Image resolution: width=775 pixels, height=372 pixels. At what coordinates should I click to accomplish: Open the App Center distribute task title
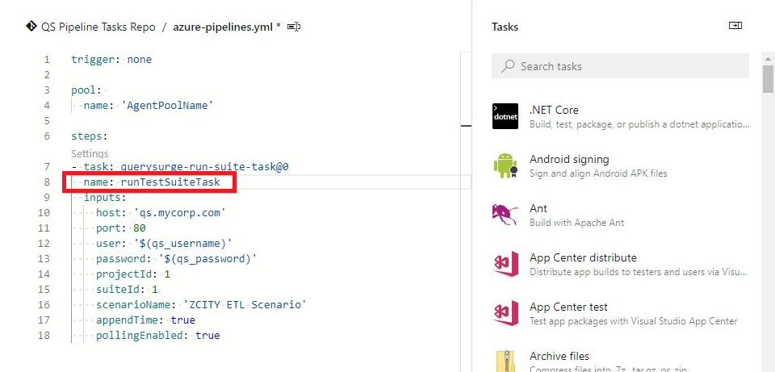(583, 257)
